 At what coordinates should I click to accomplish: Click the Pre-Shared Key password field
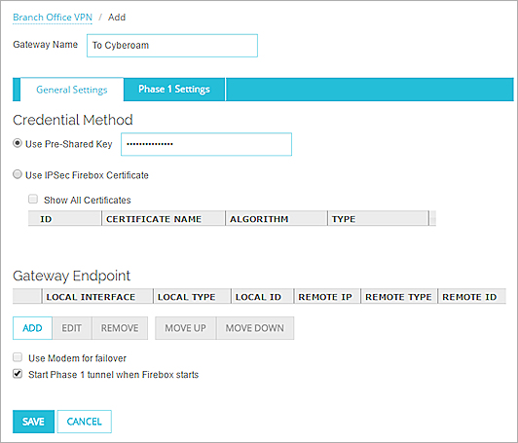click(206, 144)
